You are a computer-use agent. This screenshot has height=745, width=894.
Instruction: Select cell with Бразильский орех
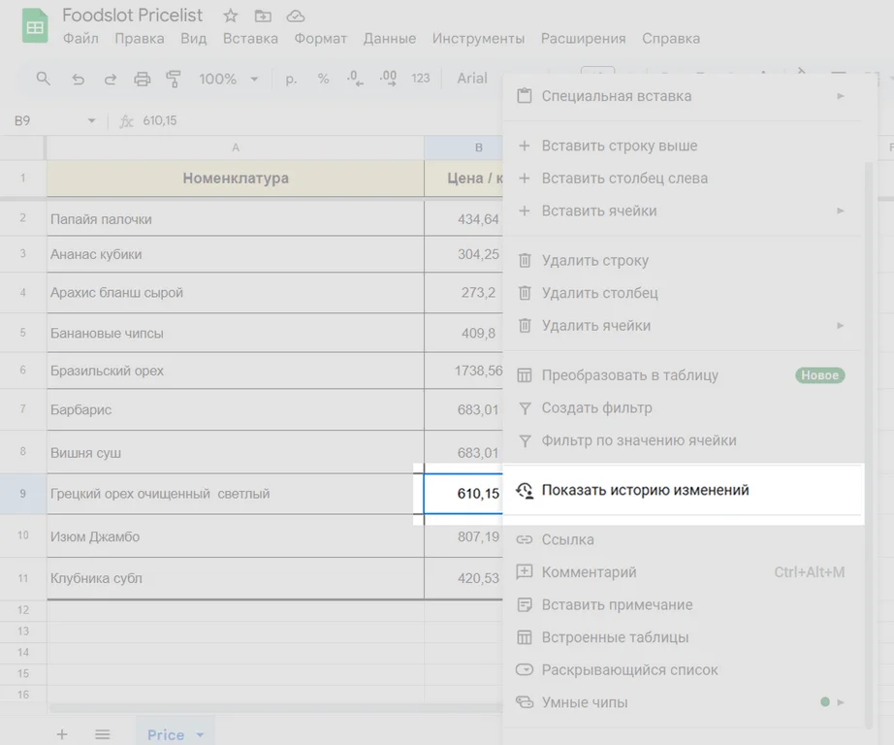pos(235,371)
